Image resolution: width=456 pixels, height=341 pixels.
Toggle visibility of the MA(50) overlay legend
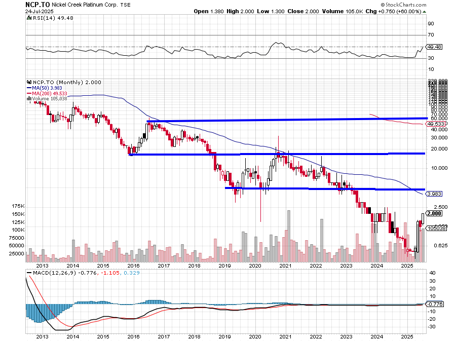[46, 89]
